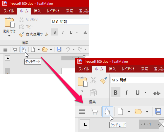Open ファイル tab in upper window

click(9, 11)
